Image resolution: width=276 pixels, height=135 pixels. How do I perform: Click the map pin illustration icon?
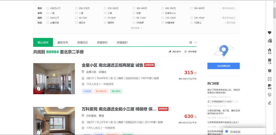[x=224, y=51]
